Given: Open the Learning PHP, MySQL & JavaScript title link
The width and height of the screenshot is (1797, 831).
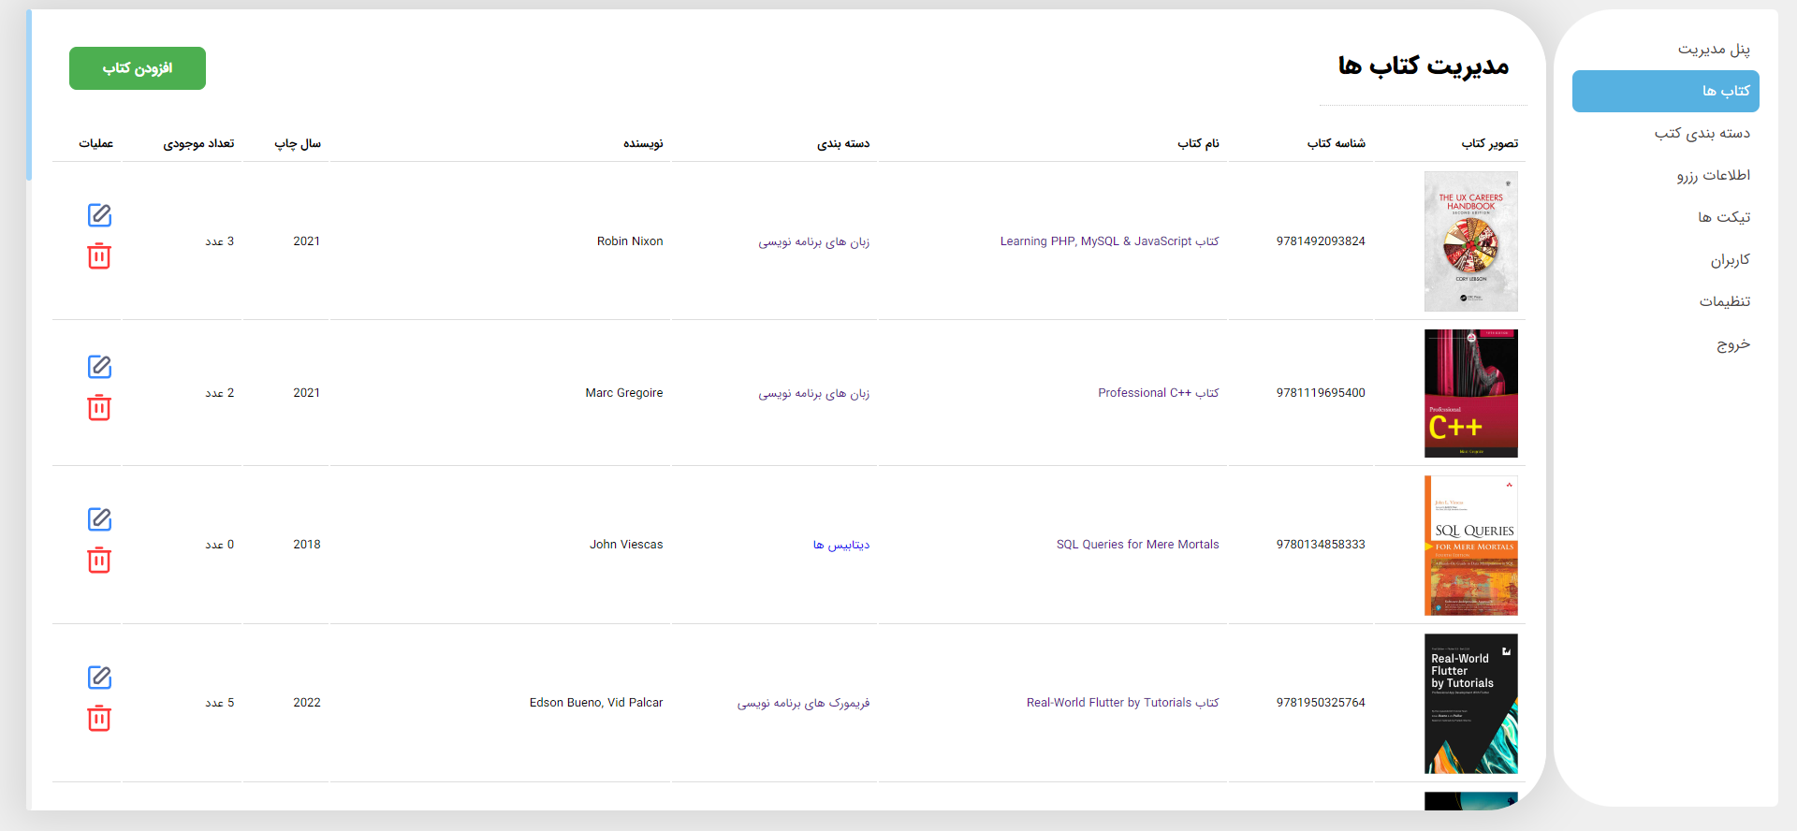Looking at the screenshot, I should pos(1109,241).
